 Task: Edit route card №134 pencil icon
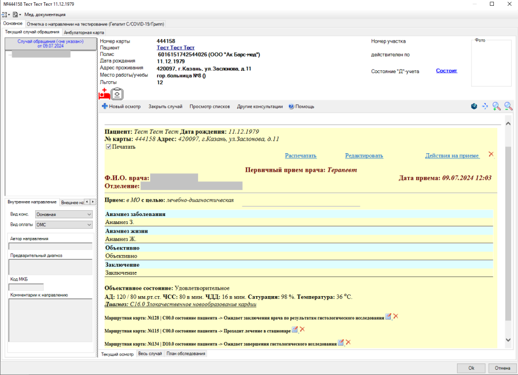341,343
